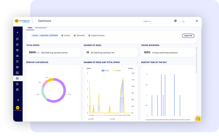Select the Rides tab
The image size is (219, 136).
click(x=30, y=28)
